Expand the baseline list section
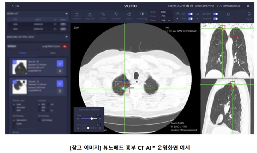Image resolution: width=257 pixels, height=153 pixels. click(x=67, y=36)
